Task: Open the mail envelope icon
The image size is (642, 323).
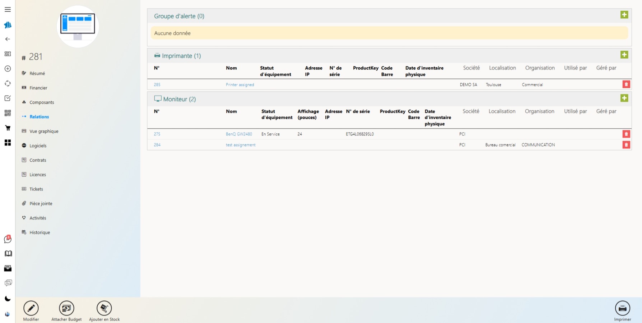Action: [x=8, y=268]
